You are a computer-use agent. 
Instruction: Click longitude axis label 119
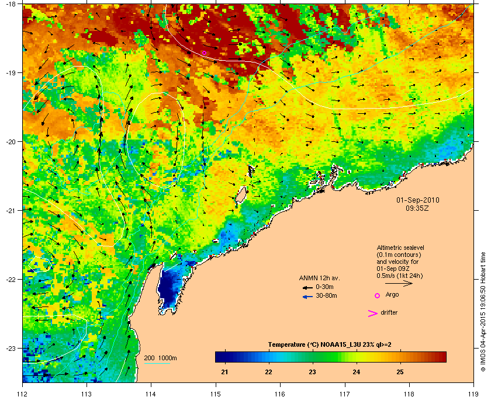click(473, 393)
